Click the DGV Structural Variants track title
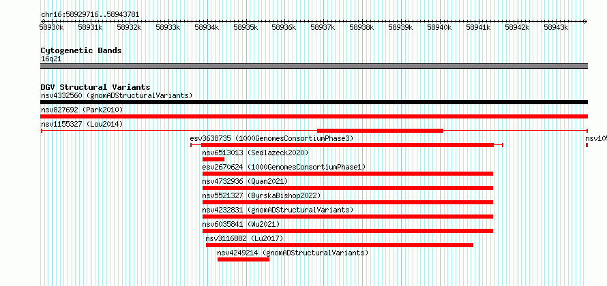Screen dimensions: 607x286 [x=95, y=87]
